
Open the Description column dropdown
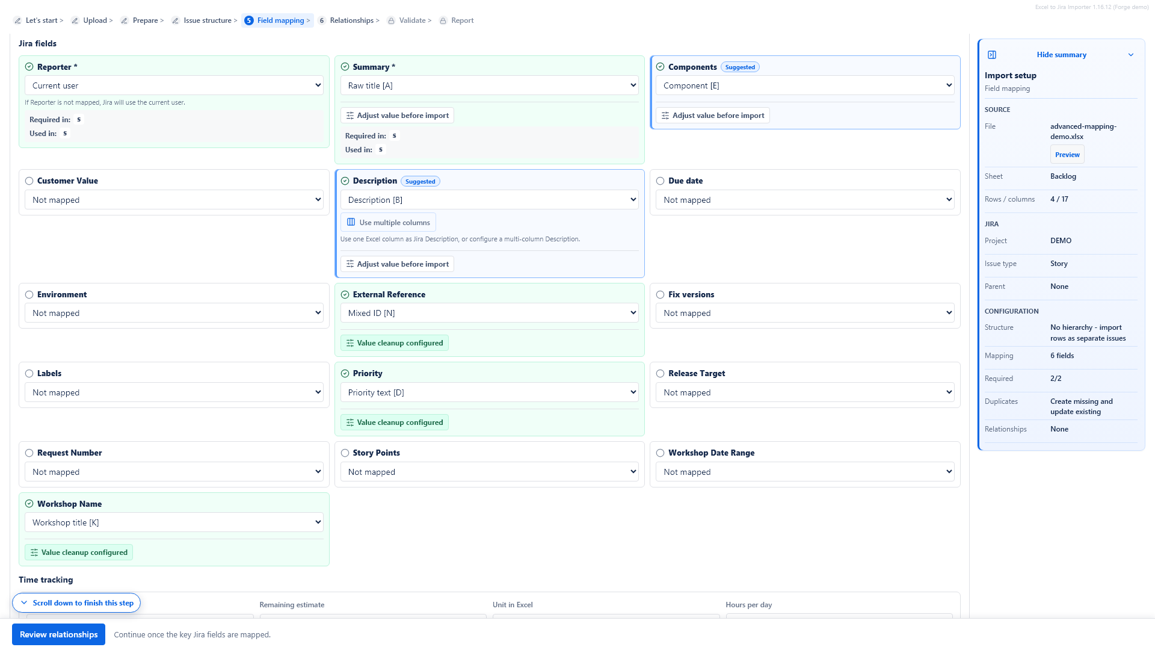coord(489,200)
